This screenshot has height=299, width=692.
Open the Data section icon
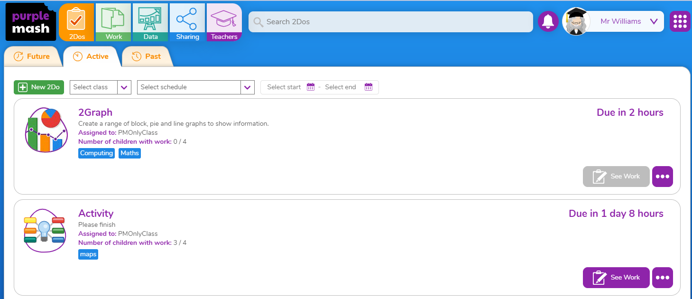pyautogui.click(x=150, y=22)
